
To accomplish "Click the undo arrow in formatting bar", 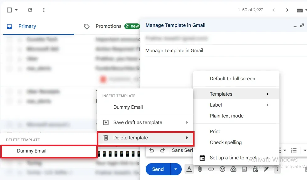I will tap(152, 150).
